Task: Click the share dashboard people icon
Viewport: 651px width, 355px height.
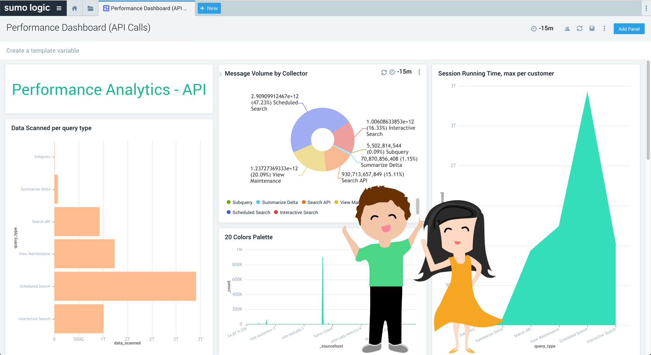Action: [x=567, y=29]
